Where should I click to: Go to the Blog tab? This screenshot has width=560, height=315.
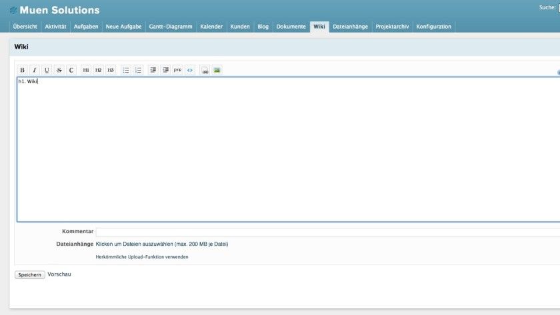pos(263,27)
